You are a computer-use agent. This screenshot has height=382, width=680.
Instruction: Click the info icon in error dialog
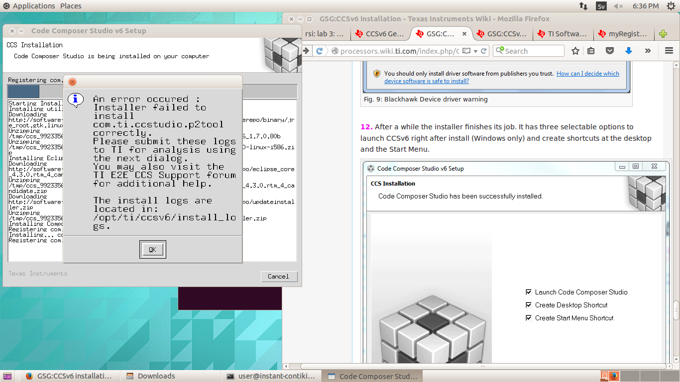tap(75, 99)
